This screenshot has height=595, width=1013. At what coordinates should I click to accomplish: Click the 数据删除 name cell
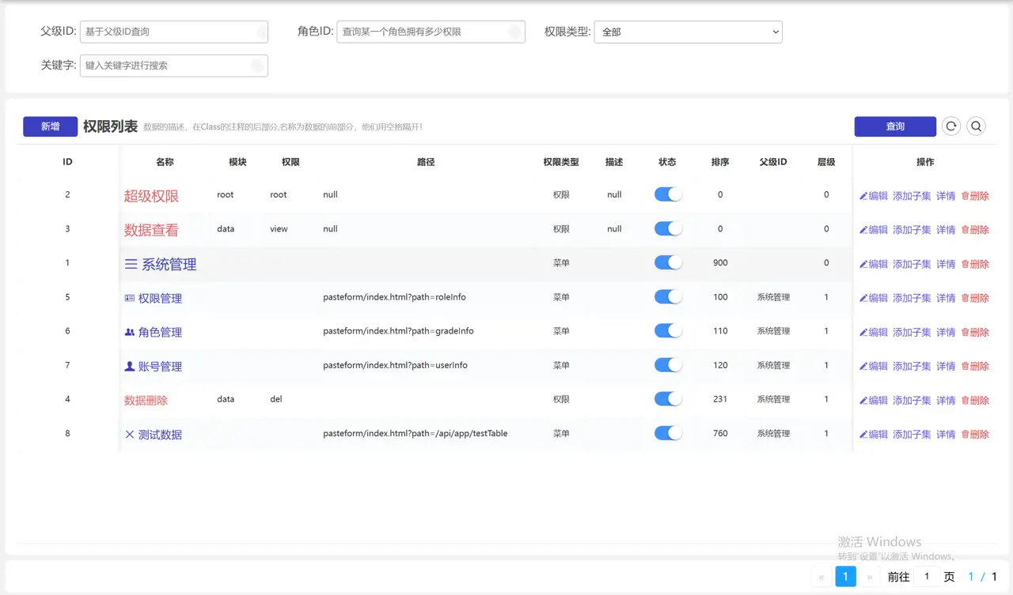tap(146, 401)
